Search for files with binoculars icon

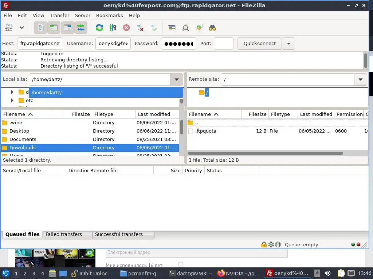click(212, 28)
